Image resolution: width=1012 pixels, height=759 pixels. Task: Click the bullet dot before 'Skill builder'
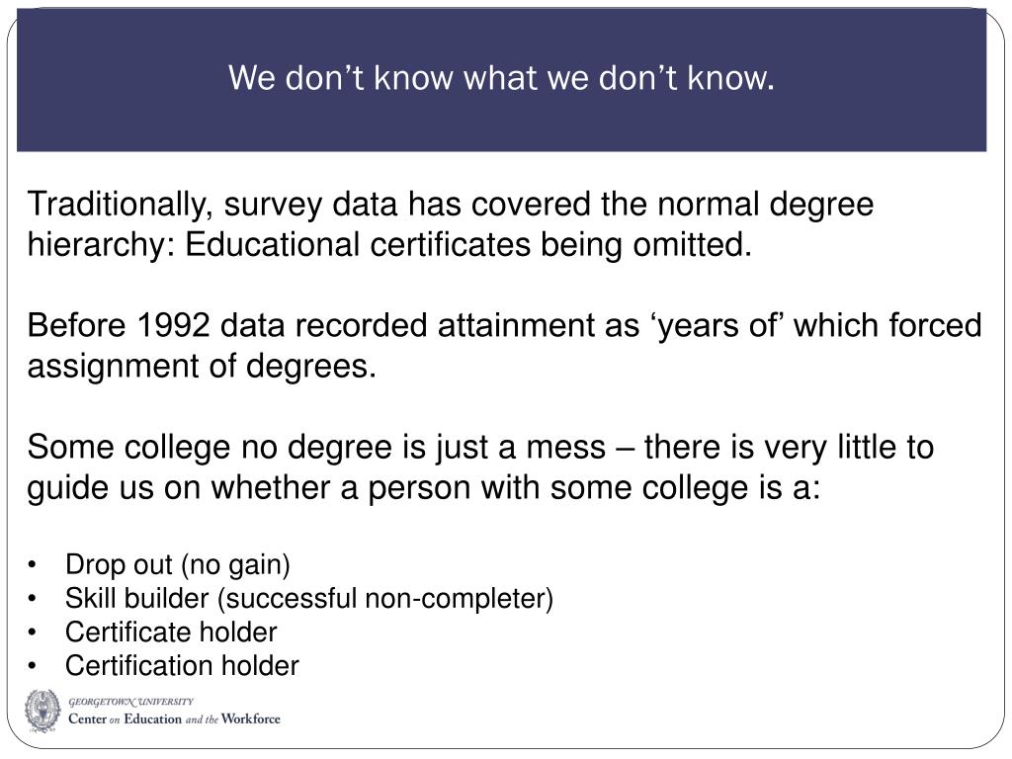click(33, 599)
